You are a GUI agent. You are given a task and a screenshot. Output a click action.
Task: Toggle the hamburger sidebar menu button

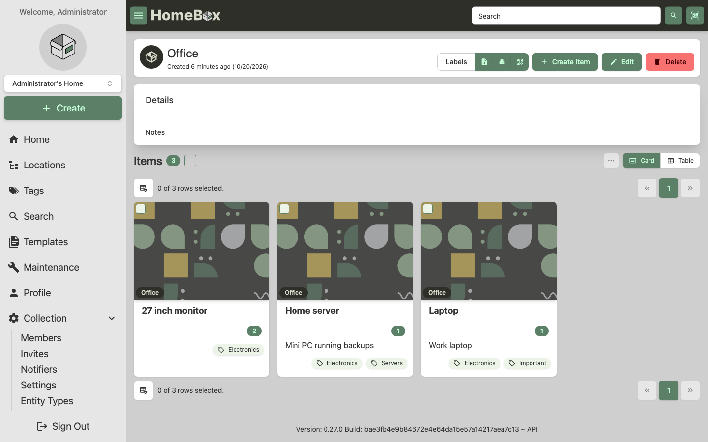(x=139, y=16)
